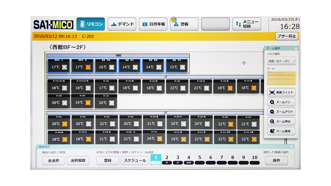Select favorite slot 4 labeled 全体
This screenshot has height=186, width=331.
coord(189,160)
